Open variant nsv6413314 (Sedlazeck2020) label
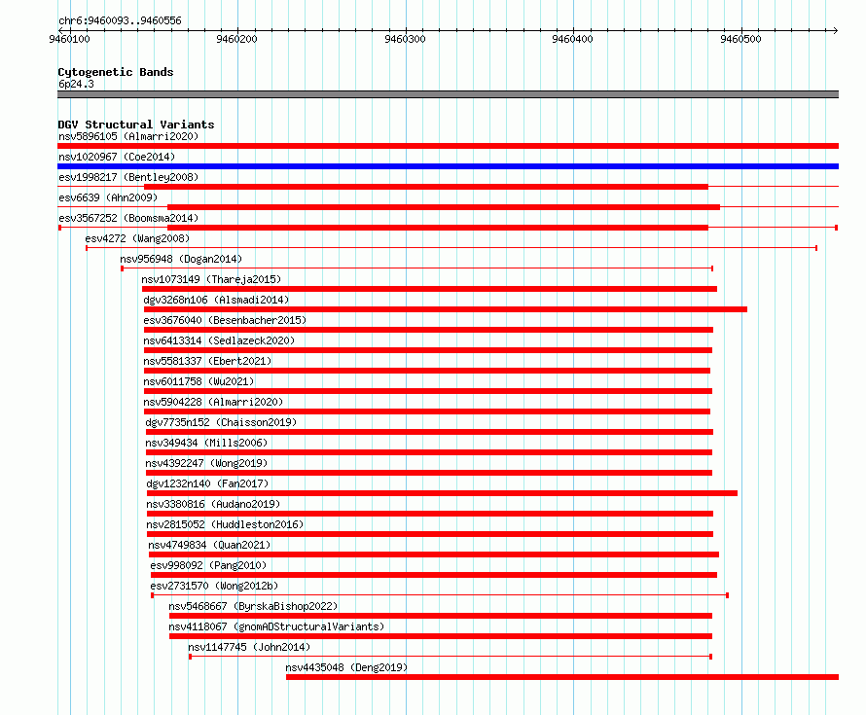The image size is (866, 715). [x=219, y=340]
